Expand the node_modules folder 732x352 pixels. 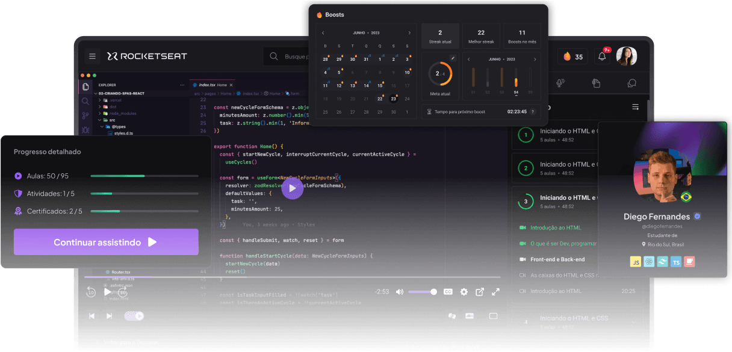124,113
